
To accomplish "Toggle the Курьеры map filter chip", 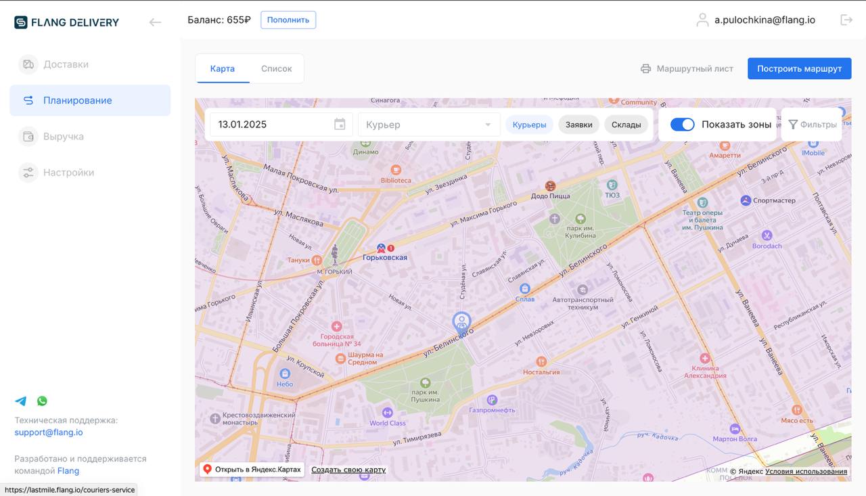I will pos(529,125).
